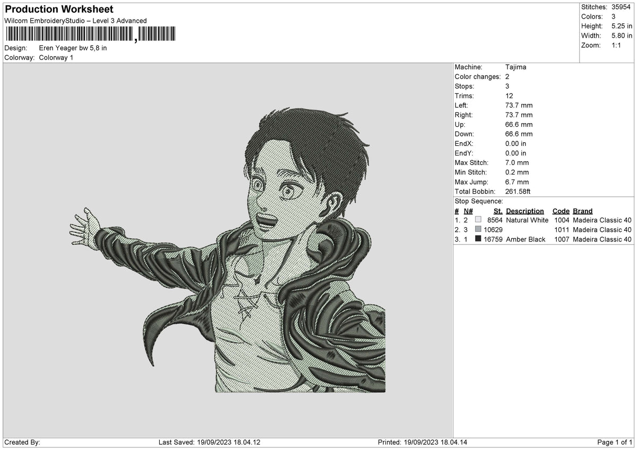This screenshot has height=450, width=637.
Task: Click the "Brand" column header
Action: point(582,211)
